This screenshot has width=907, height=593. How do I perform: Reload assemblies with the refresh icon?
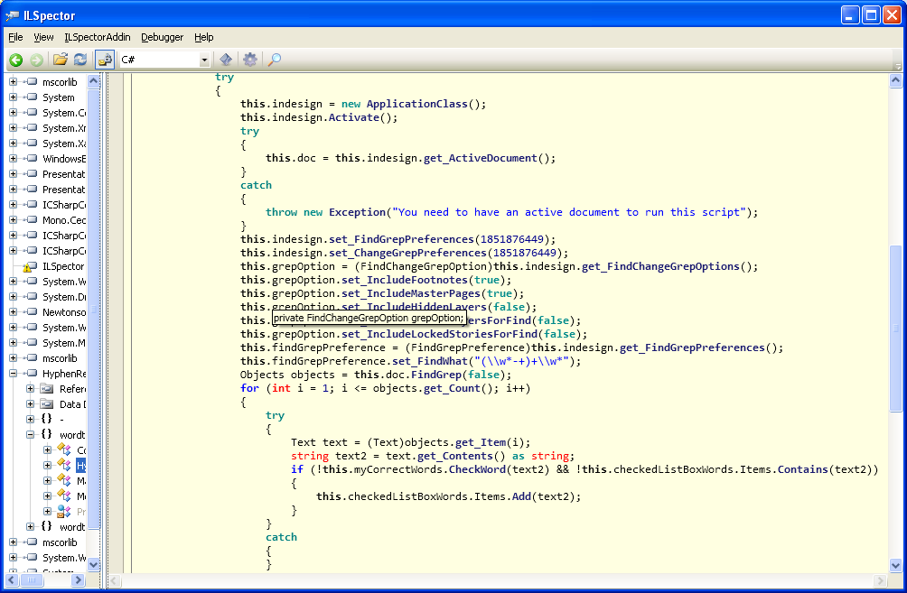coord(80,60)
